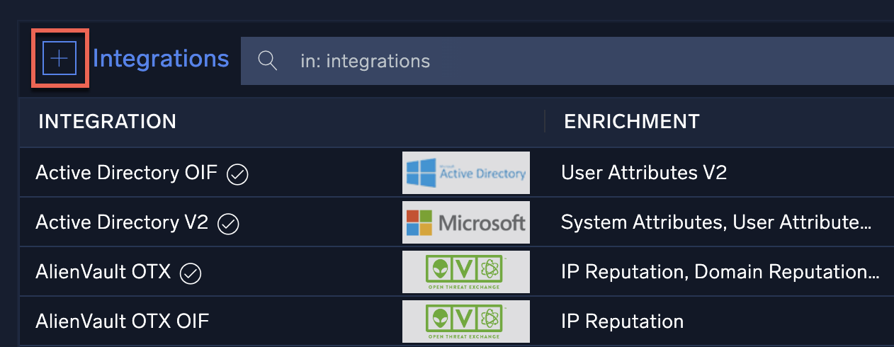Select the Active Directory OIF integration name
This screenshot has height=347, width=894.
point(126,173)
